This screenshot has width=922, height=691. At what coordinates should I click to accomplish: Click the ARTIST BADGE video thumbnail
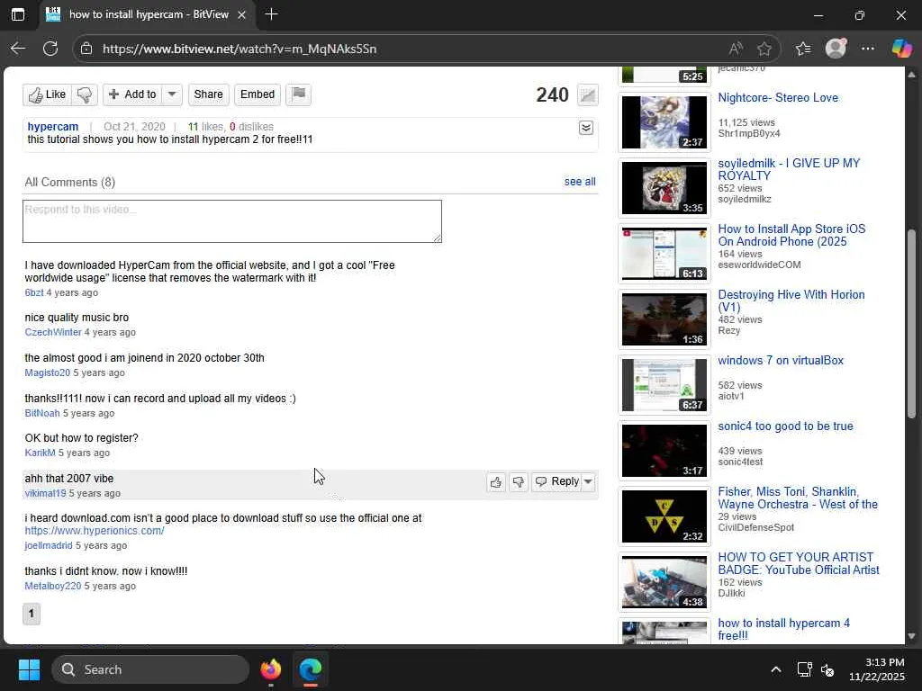click(x=664, y=583)
